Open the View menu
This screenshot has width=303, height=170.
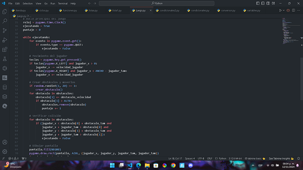coord(38,3)
